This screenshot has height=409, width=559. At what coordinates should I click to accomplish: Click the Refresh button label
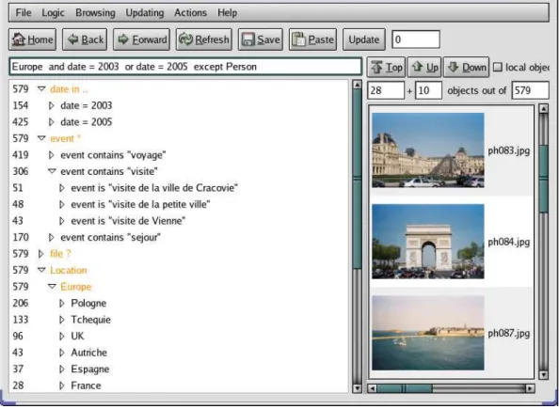click(x=212, y=39)
